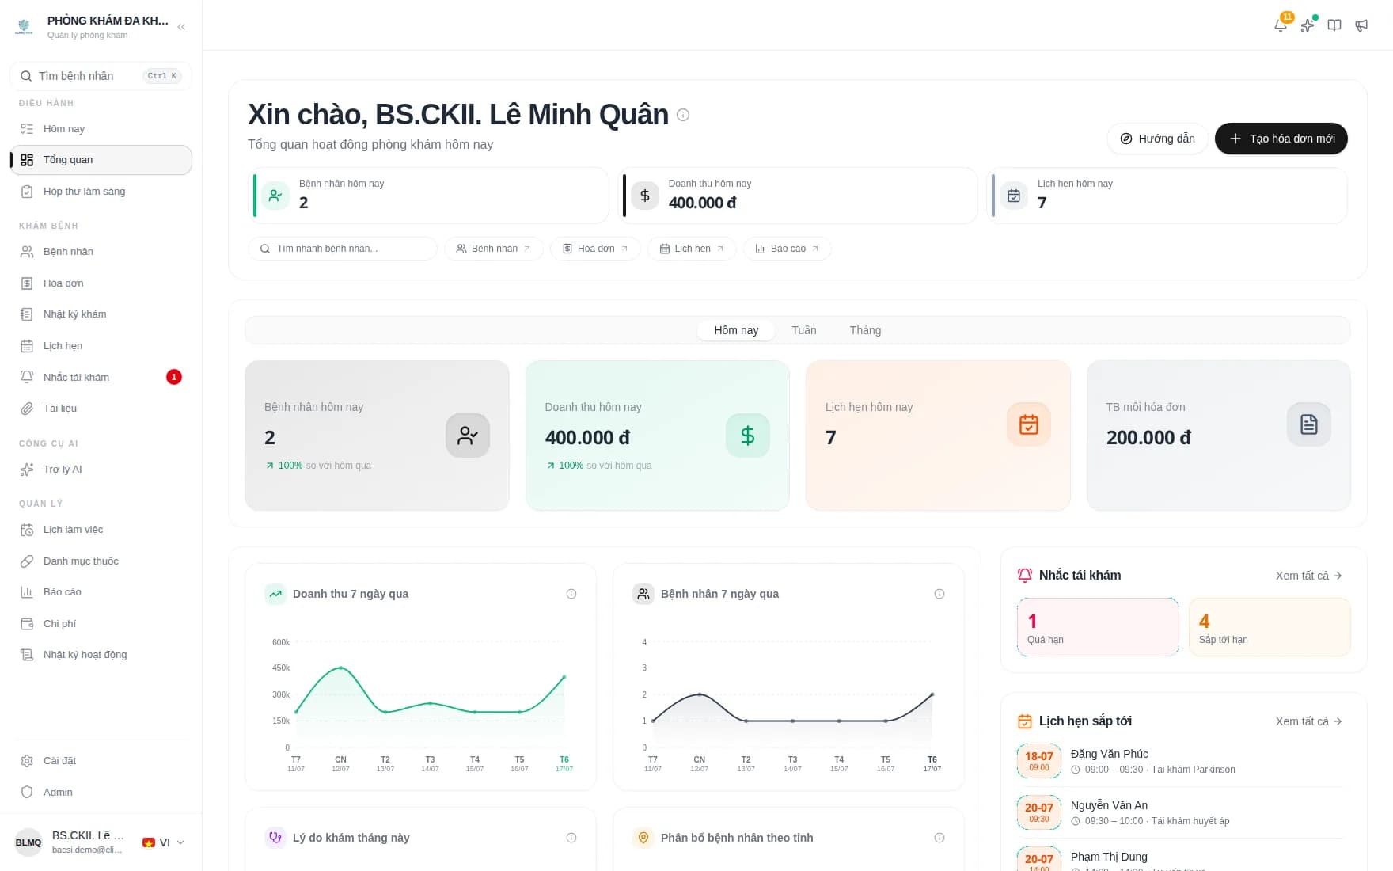Click info icon on Doanh thu 7 ngày qua chart
The width and height of the screenshot is (1393, 871).
point(571,594)
